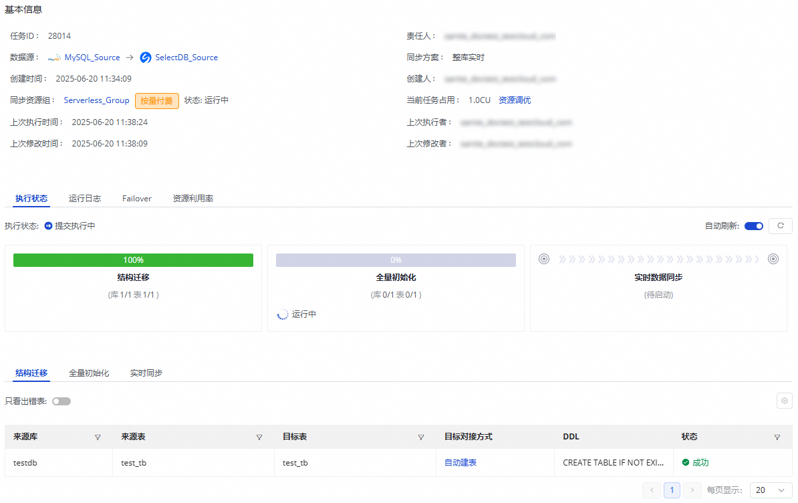Click the last execution time 2025-06-20 11:38:24
798x503 pixels.
[x=110, y=122]
